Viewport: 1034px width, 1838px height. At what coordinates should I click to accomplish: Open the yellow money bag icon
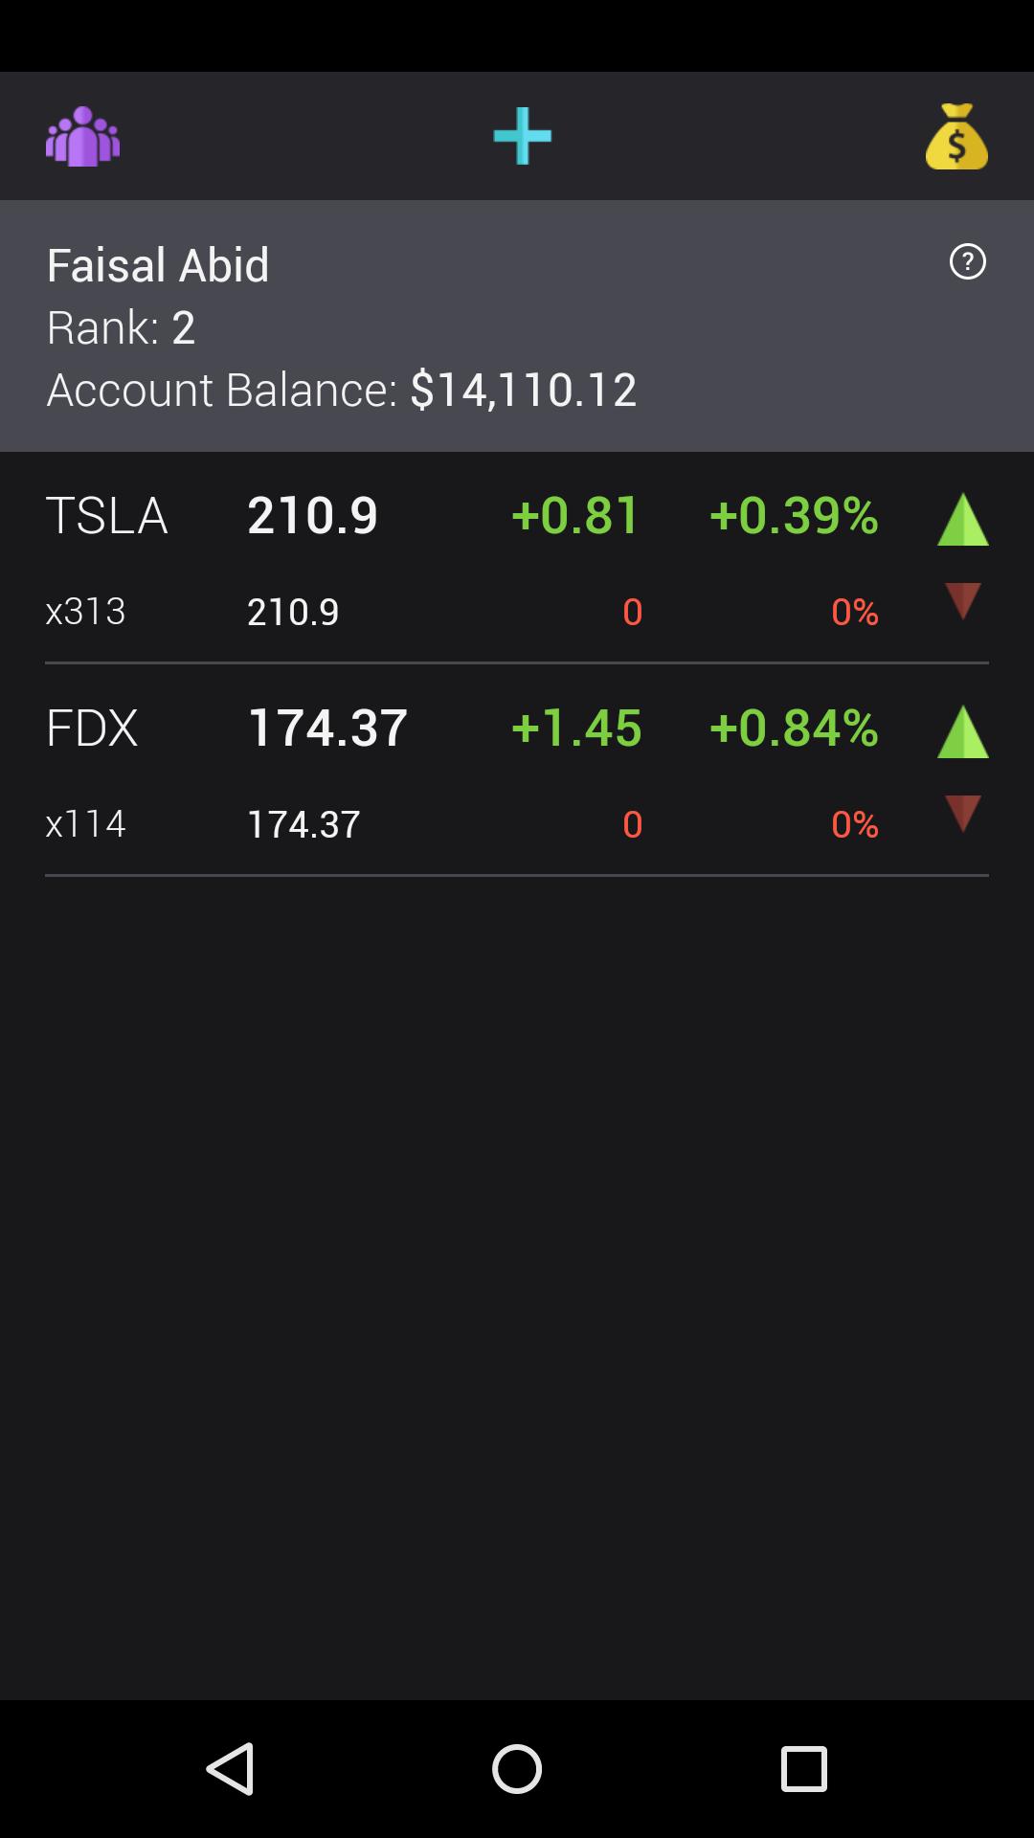(956, 136)
